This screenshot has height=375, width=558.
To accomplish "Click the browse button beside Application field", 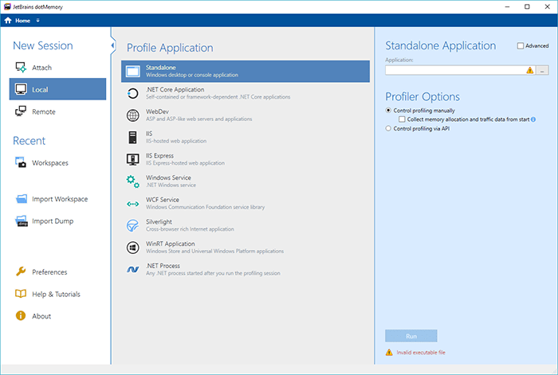I will pos(543,71).
